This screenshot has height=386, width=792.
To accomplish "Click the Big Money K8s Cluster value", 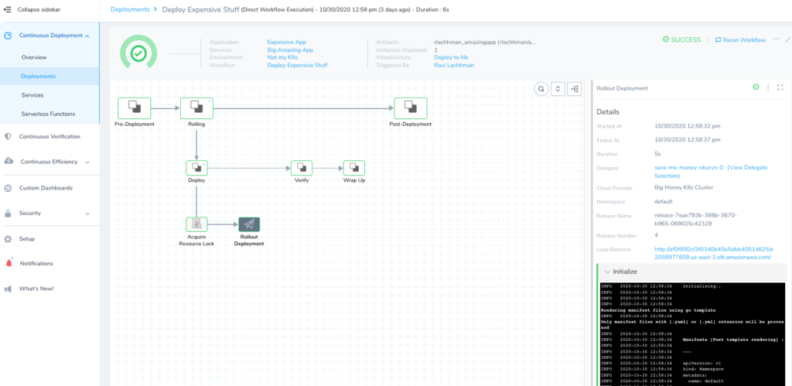I will pos(685,188).
